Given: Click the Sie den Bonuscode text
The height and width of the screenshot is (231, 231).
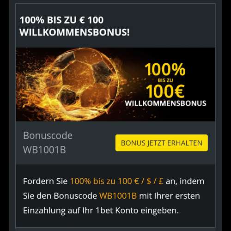Looking at the screenshot, I should (x=60, y=196).
